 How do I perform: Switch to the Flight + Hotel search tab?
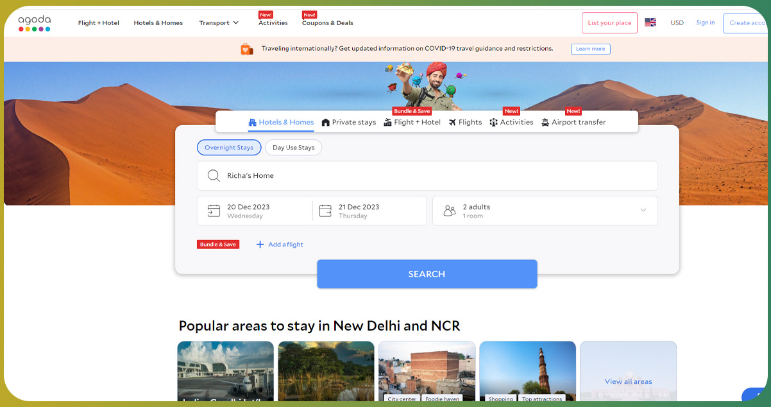(412, 122)
